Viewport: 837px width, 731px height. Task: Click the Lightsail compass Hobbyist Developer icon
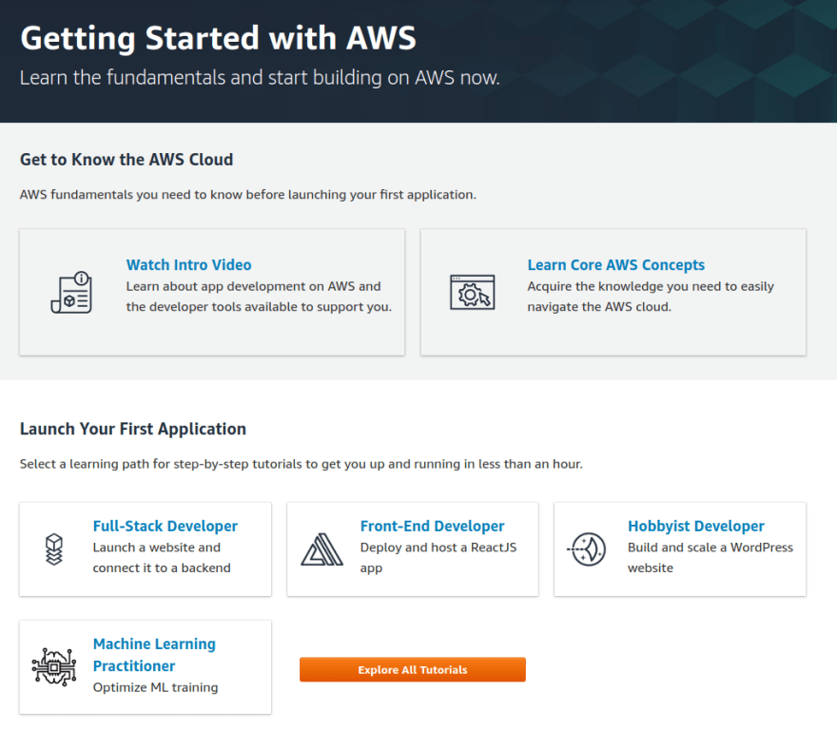pos(587,549)
